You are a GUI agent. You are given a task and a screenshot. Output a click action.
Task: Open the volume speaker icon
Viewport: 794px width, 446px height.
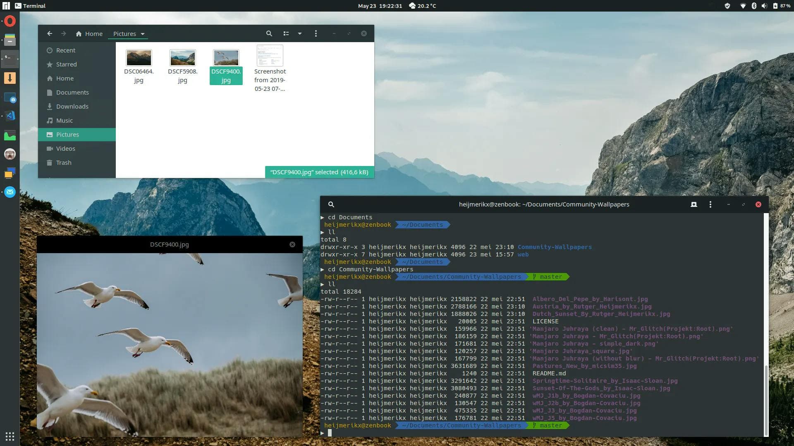coord(764,6)
